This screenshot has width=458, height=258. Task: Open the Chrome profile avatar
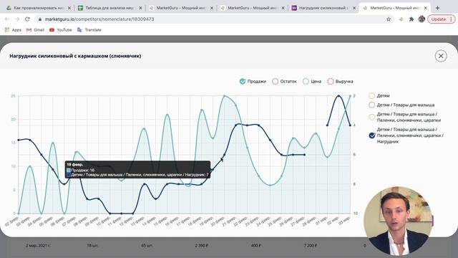[422, 19]
